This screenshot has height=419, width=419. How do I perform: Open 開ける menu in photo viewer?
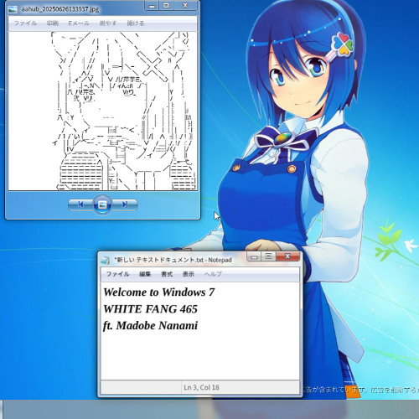point(136,23)
